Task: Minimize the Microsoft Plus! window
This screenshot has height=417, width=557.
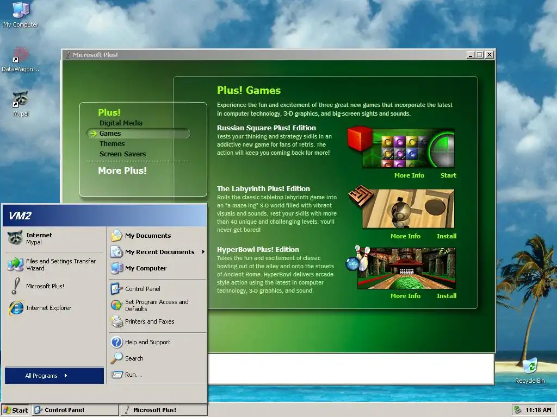Action: 471,55
